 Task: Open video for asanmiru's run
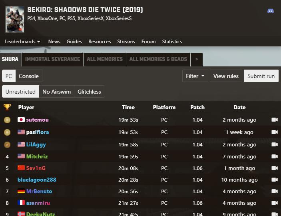[275, 203]
